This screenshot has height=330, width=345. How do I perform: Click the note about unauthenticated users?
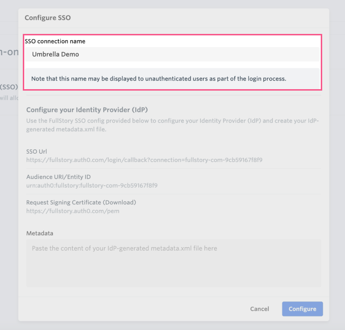tap(159, 79)
